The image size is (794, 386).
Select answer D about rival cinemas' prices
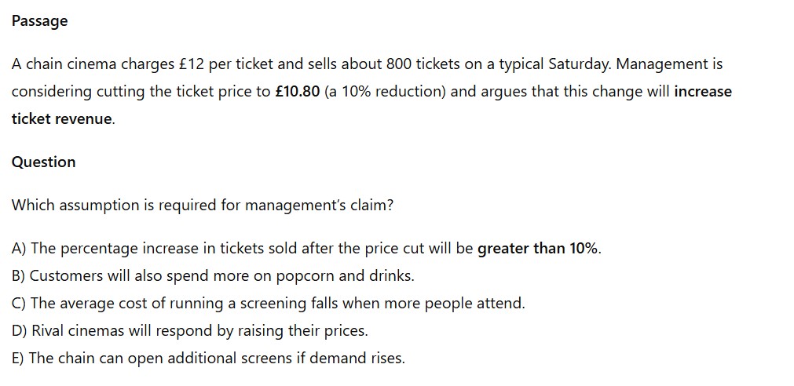pos(189,331)
